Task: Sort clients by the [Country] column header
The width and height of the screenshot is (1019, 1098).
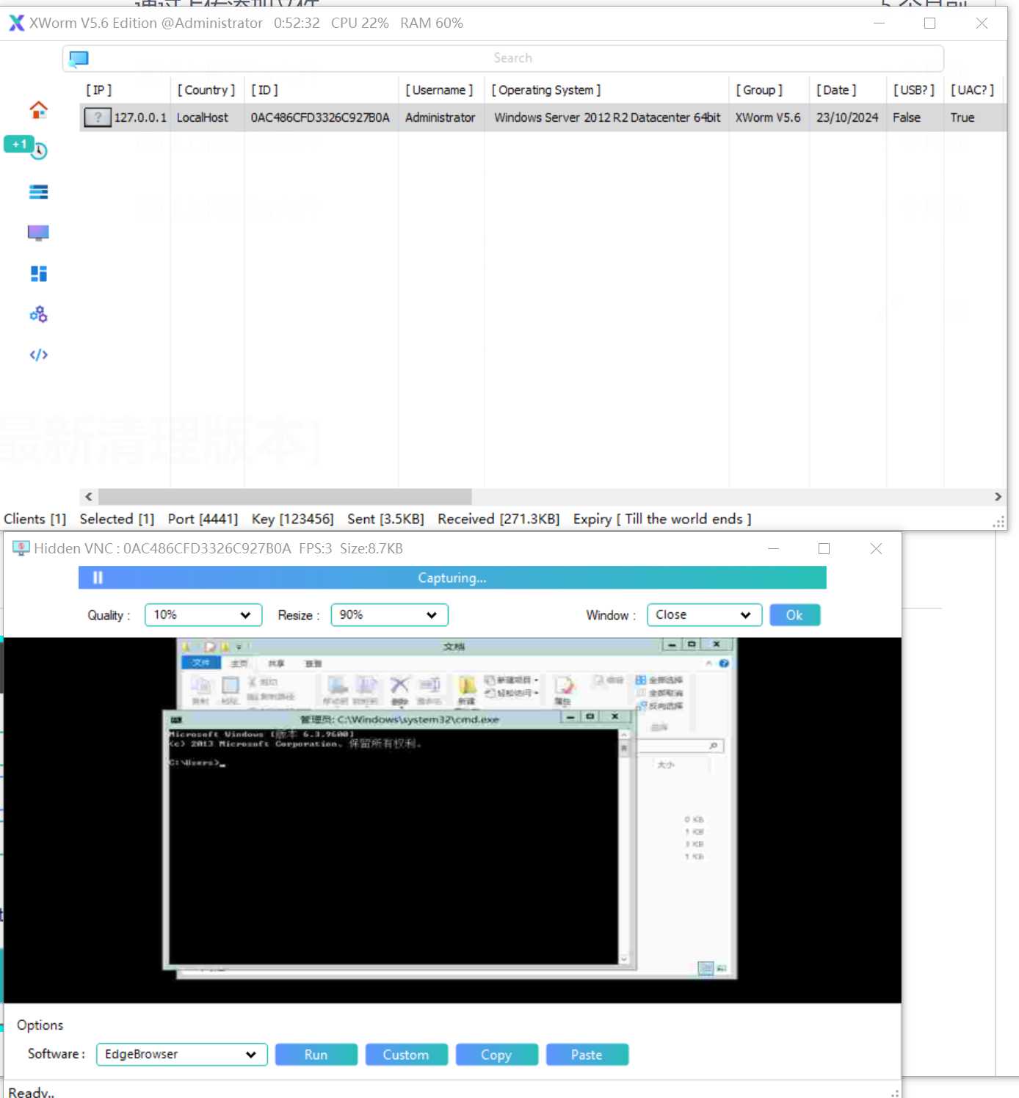Action: pyautogui.click(x=206, y=90)
